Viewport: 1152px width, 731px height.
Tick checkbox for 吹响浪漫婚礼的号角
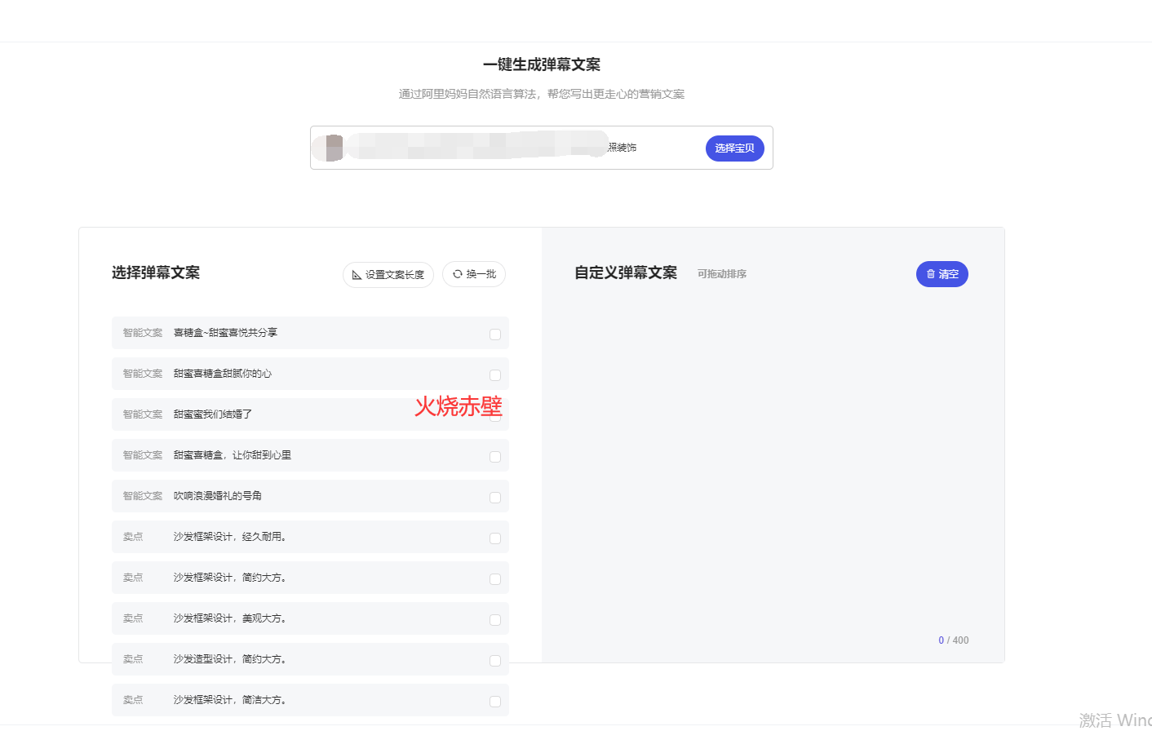pyautogui.click(x=495, y=498)
